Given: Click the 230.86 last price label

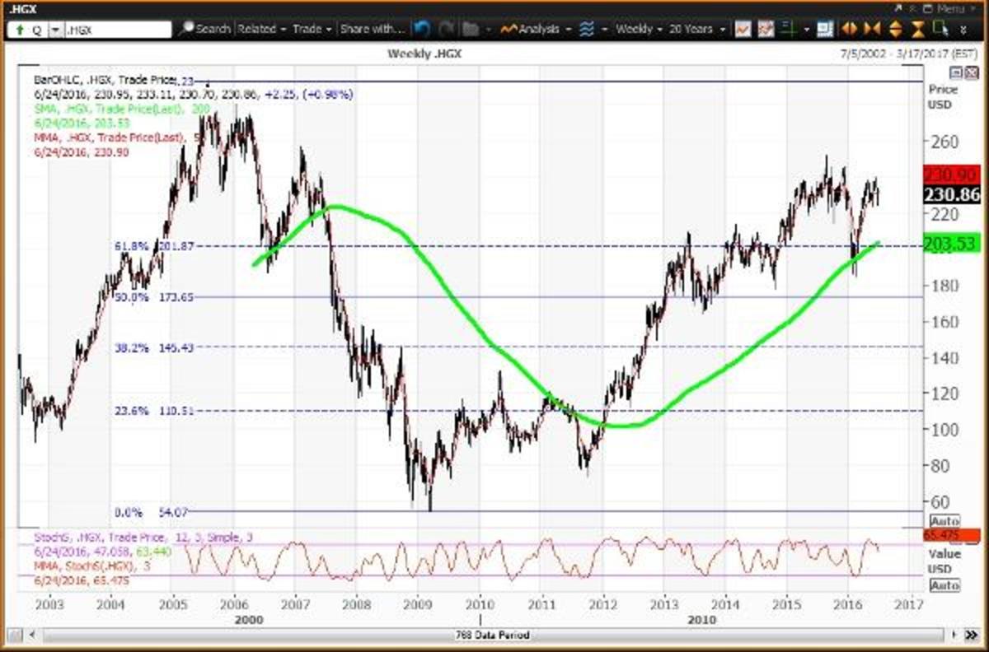Looking at the screenshot, I should pyautogui.click(x=951, y=195).
